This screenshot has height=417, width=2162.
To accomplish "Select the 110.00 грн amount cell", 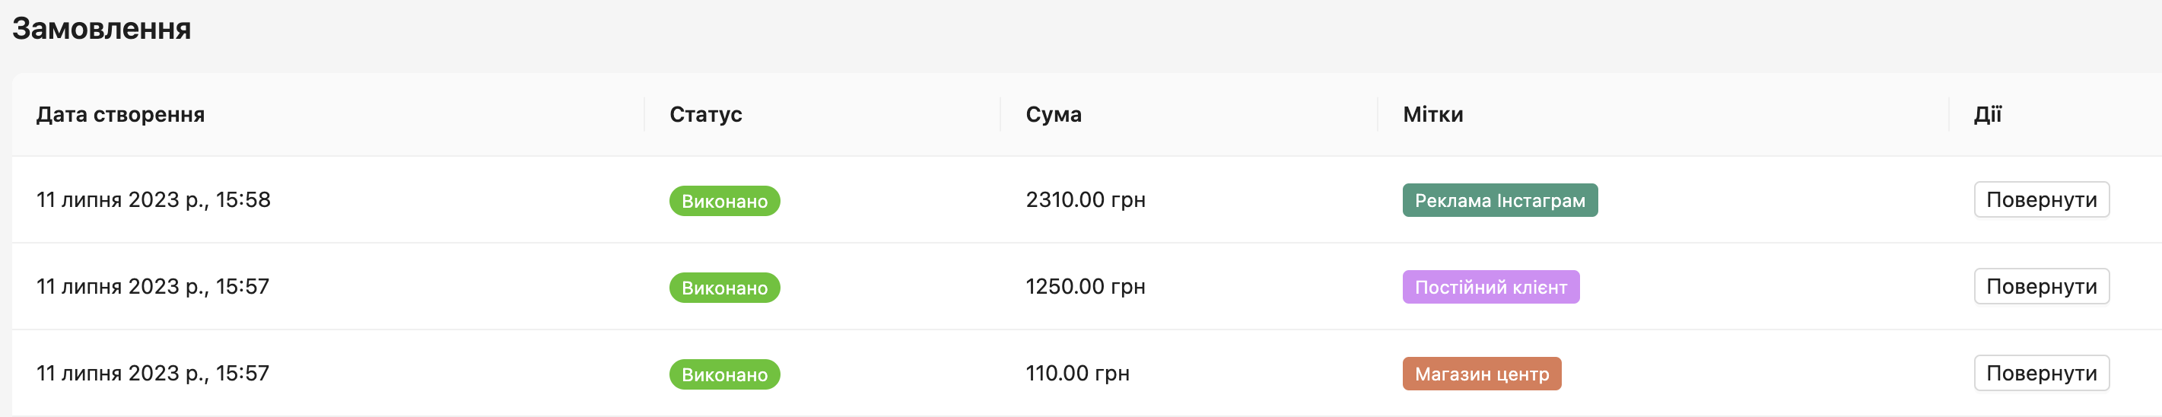I will click(1076, 373).
